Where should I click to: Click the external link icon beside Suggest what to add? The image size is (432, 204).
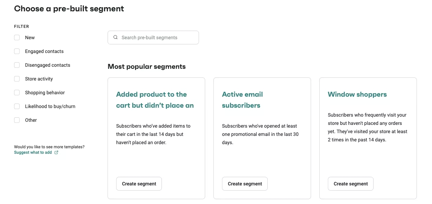(57, 152)
